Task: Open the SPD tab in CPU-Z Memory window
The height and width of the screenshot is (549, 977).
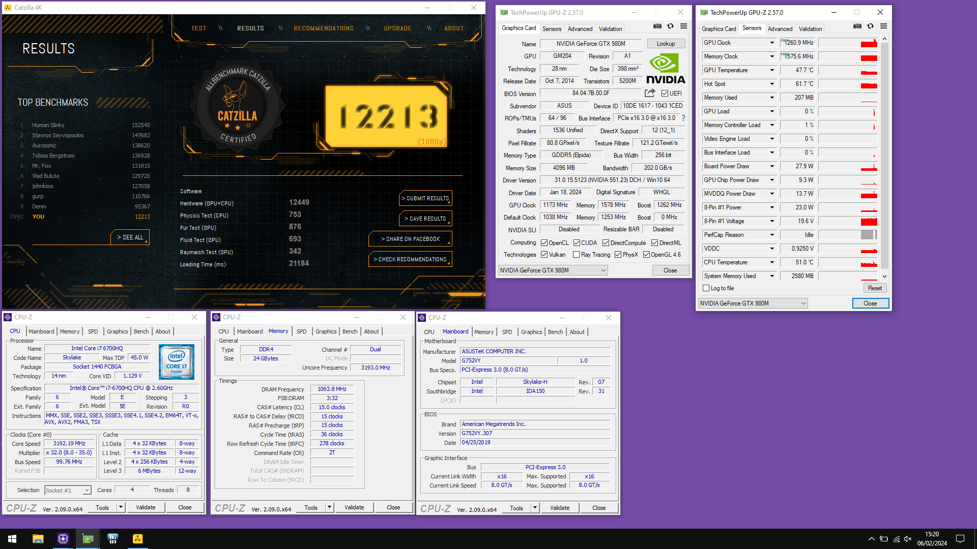Action: point(302,331)
